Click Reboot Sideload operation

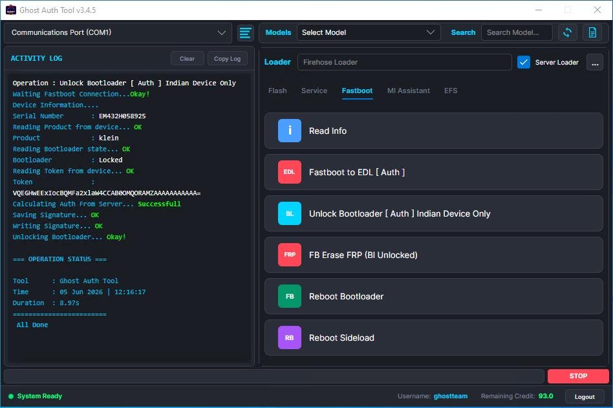tap(433, 338)
